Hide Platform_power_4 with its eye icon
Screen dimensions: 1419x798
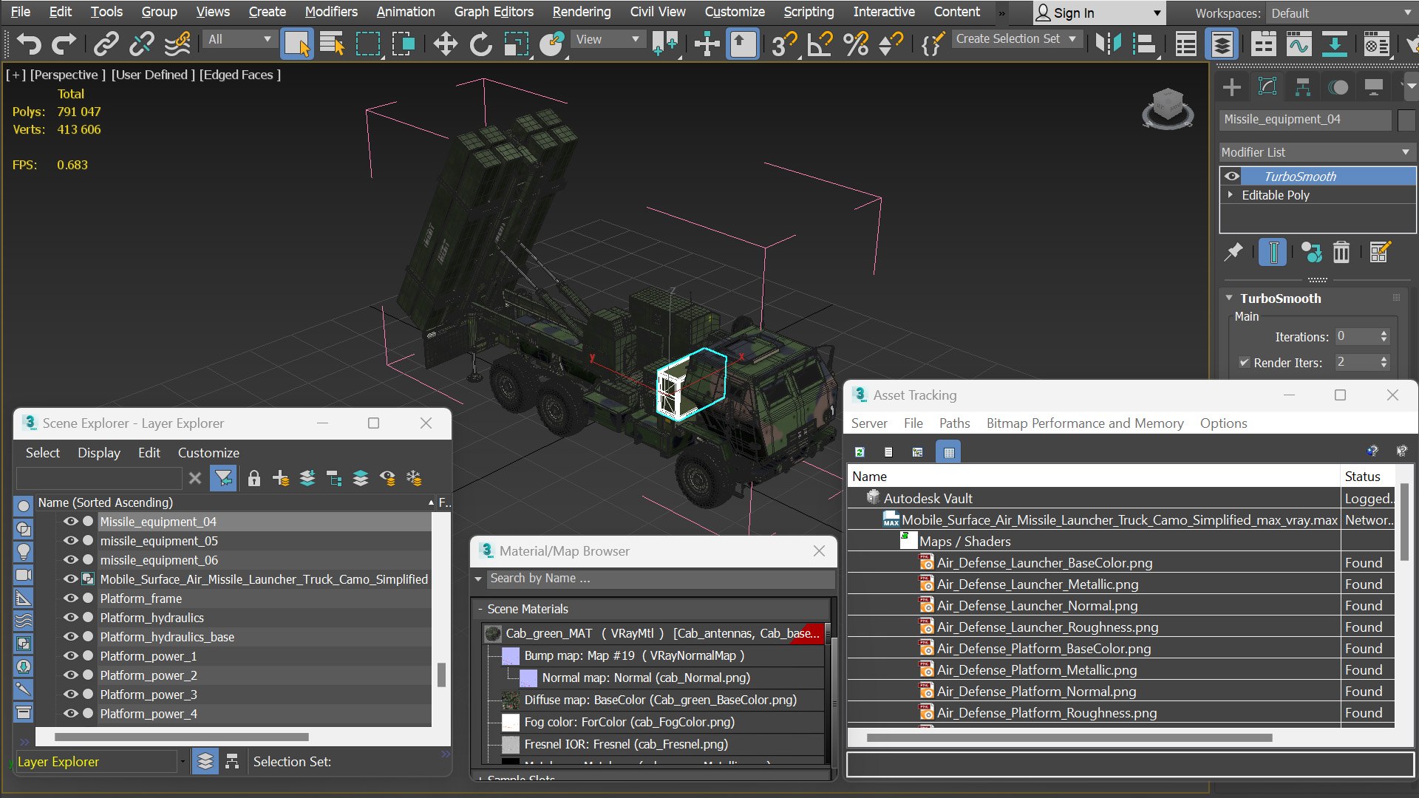70,714
